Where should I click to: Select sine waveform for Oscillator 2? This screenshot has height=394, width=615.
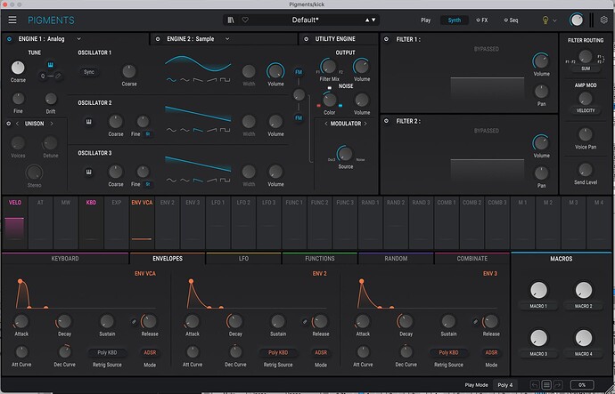click(x=171, y=130)
